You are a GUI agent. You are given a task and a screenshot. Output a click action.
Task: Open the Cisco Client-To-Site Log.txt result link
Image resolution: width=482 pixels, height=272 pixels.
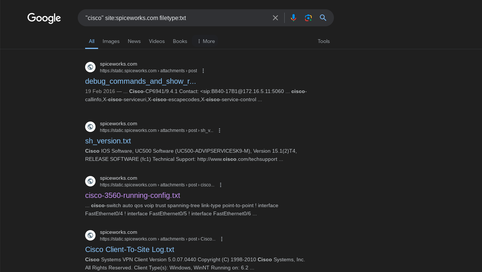(x=130, y=249)
